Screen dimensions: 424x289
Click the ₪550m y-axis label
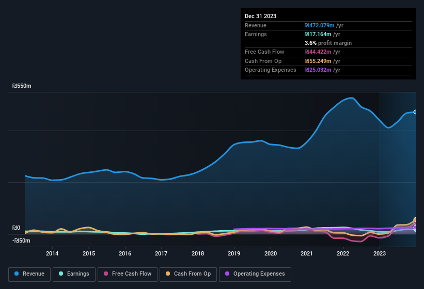pos(22,86)
